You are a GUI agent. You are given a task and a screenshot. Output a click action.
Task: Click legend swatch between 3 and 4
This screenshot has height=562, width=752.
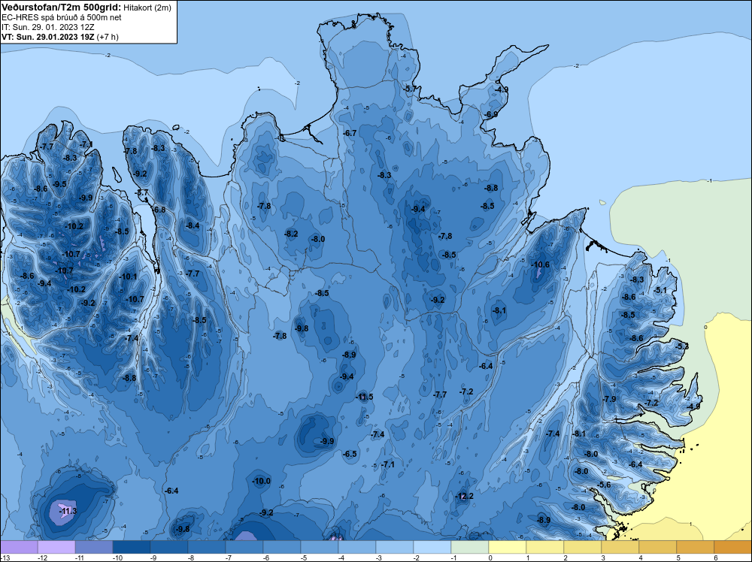point(620,547)
